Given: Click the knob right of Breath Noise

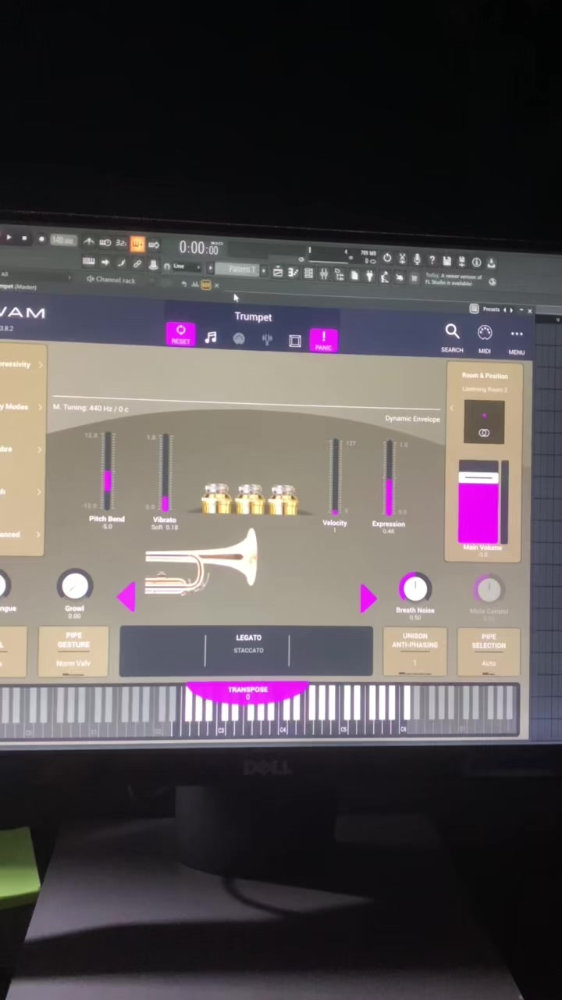Looking at the screenshot, I should click(489, 590).
